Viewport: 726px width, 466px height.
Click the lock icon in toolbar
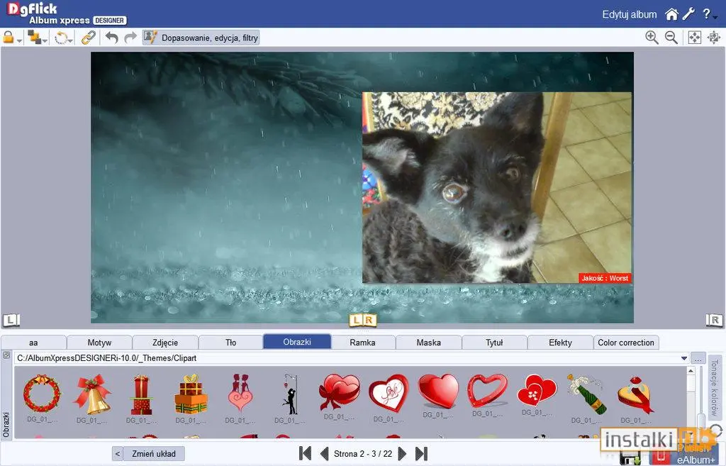(x=9, y=37)
